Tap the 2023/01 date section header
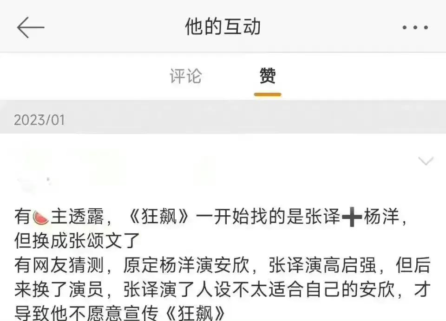 [223, 119]
